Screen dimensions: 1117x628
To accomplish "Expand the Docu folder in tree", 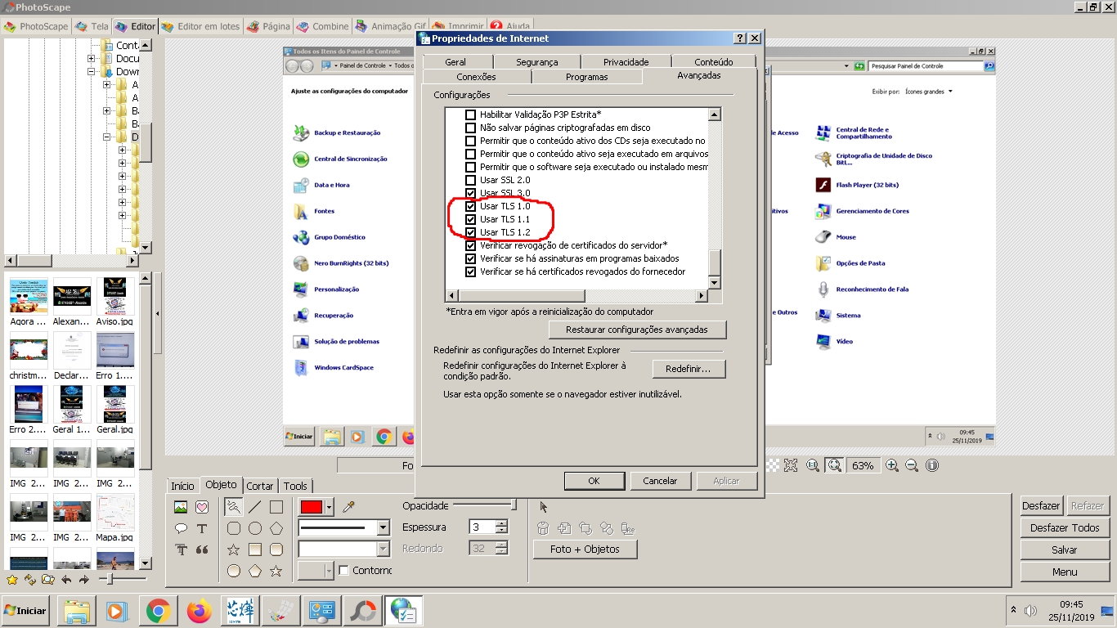I will (x=92, y=59).
